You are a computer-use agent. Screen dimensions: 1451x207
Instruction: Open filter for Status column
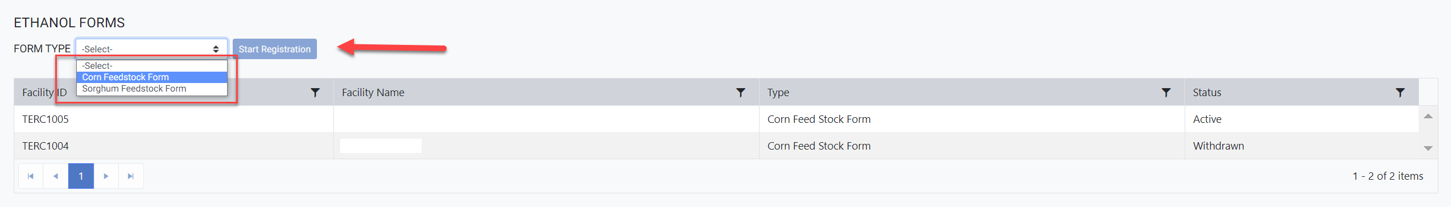[x=1400, y=92]
